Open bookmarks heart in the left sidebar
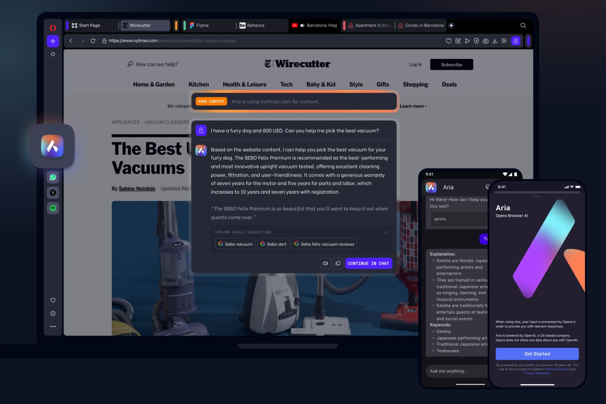 [x=53, y=300]
